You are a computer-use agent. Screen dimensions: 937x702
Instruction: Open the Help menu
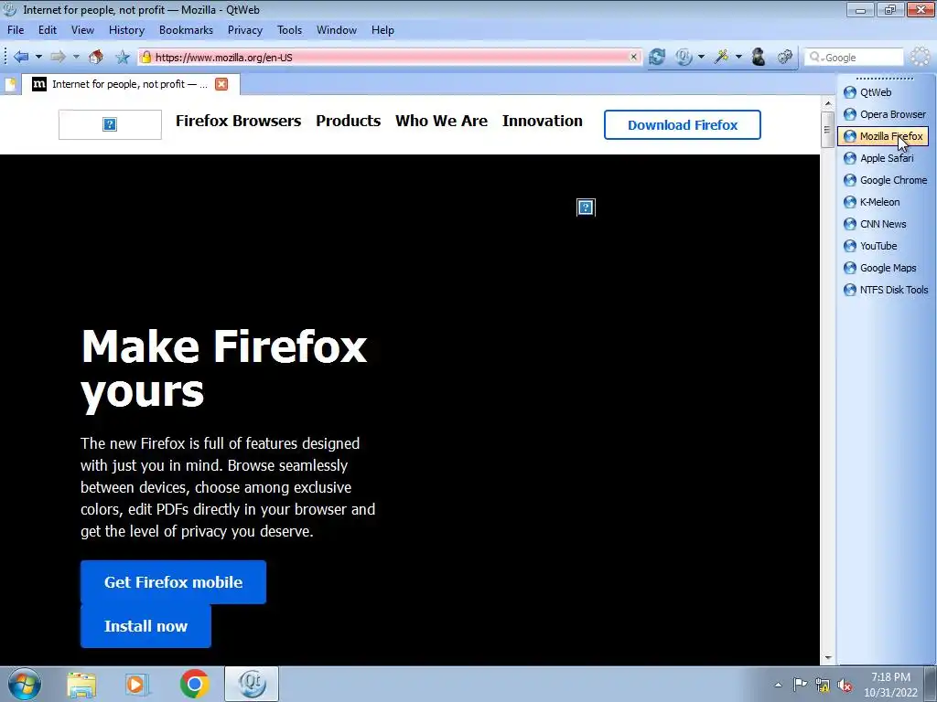point(382,30)
